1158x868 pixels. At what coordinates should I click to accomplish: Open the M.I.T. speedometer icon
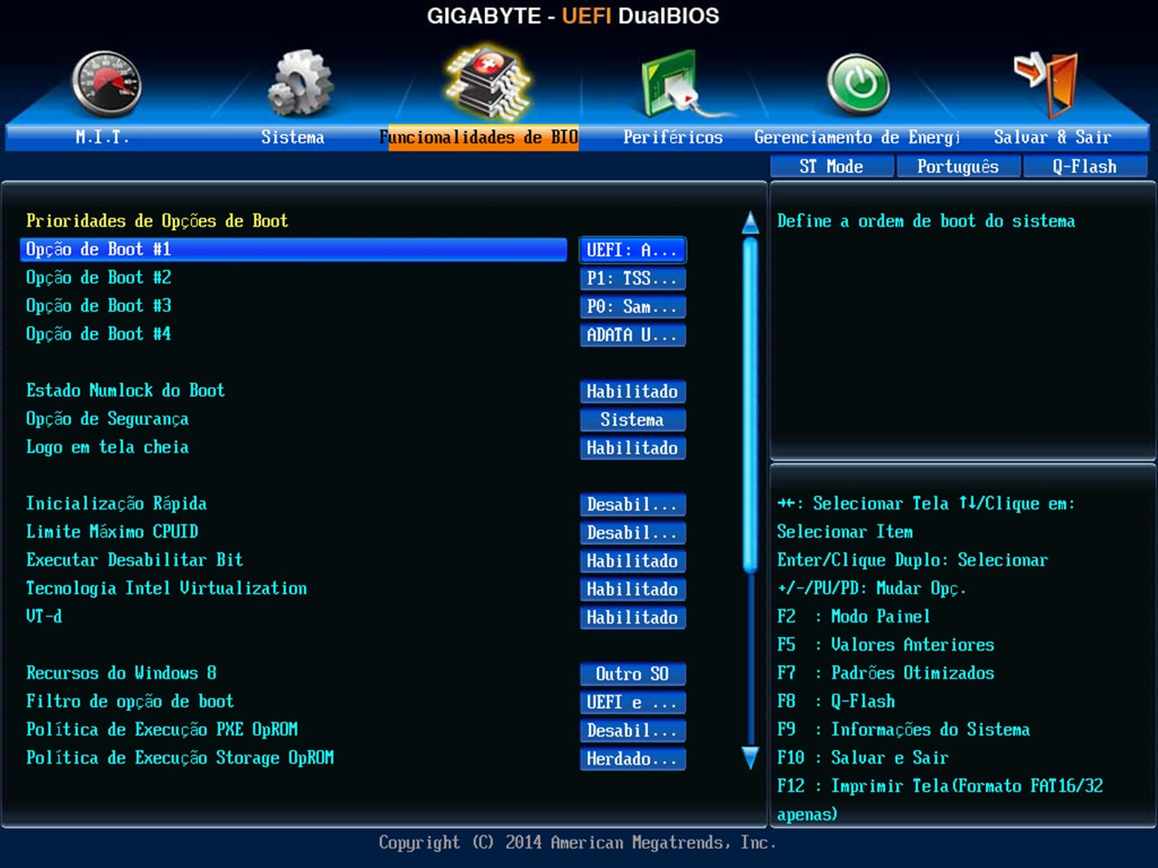coord(107,84)
